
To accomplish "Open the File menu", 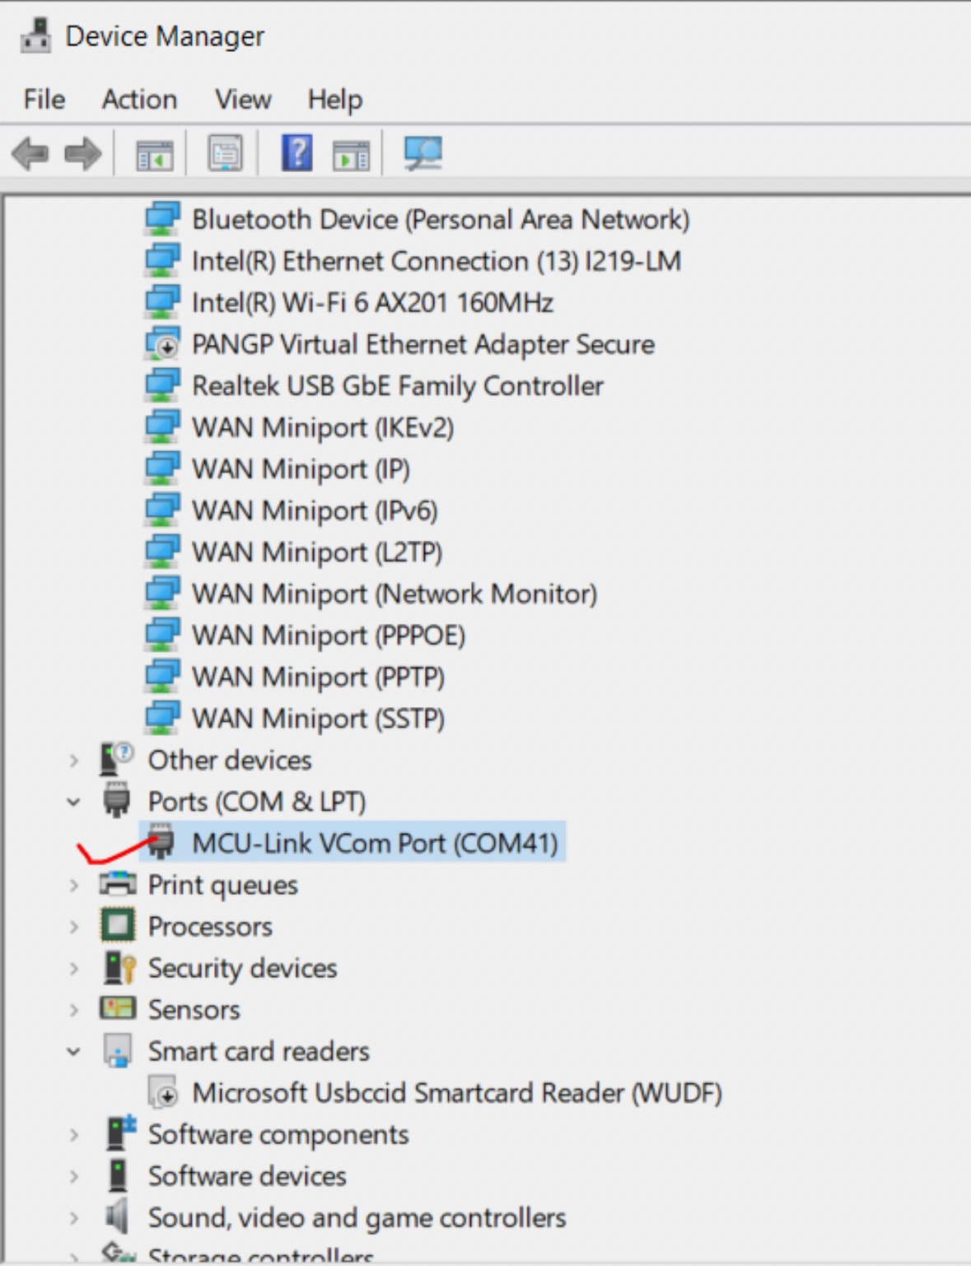I will pos(44,100).
